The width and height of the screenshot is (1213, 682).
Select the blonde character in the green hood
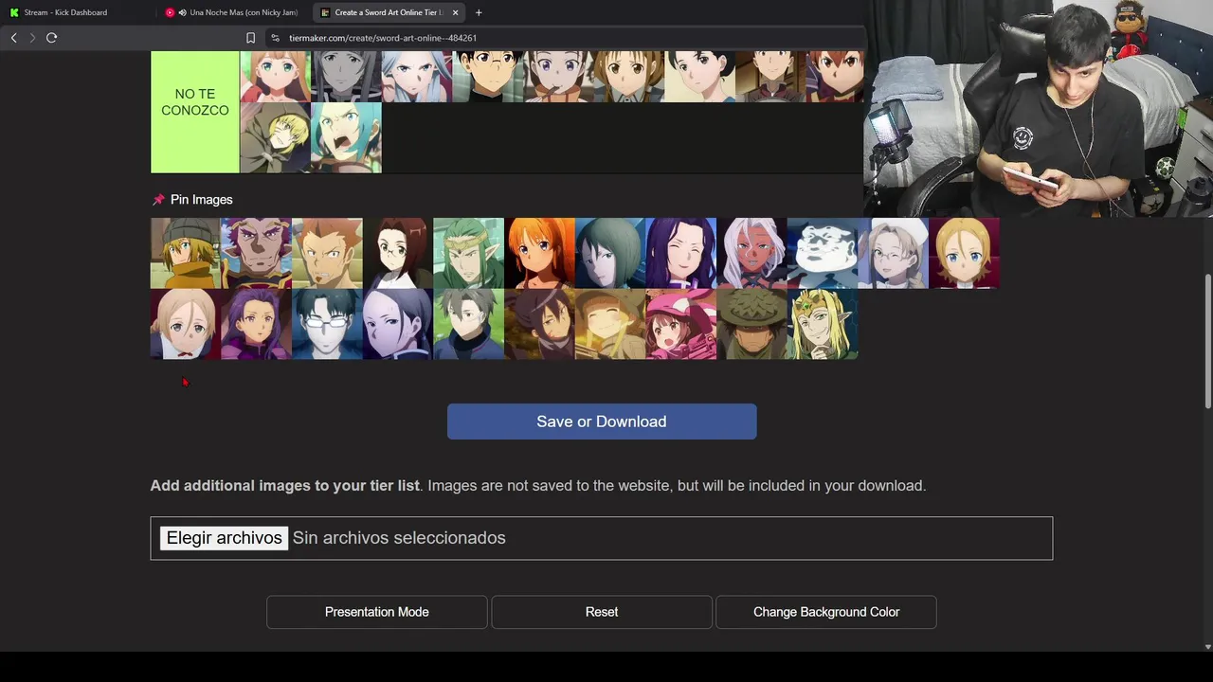[275, 137]
